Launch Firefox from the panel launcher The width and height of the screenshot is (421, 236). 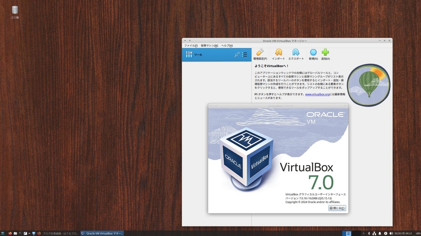(x=10, y=233)
